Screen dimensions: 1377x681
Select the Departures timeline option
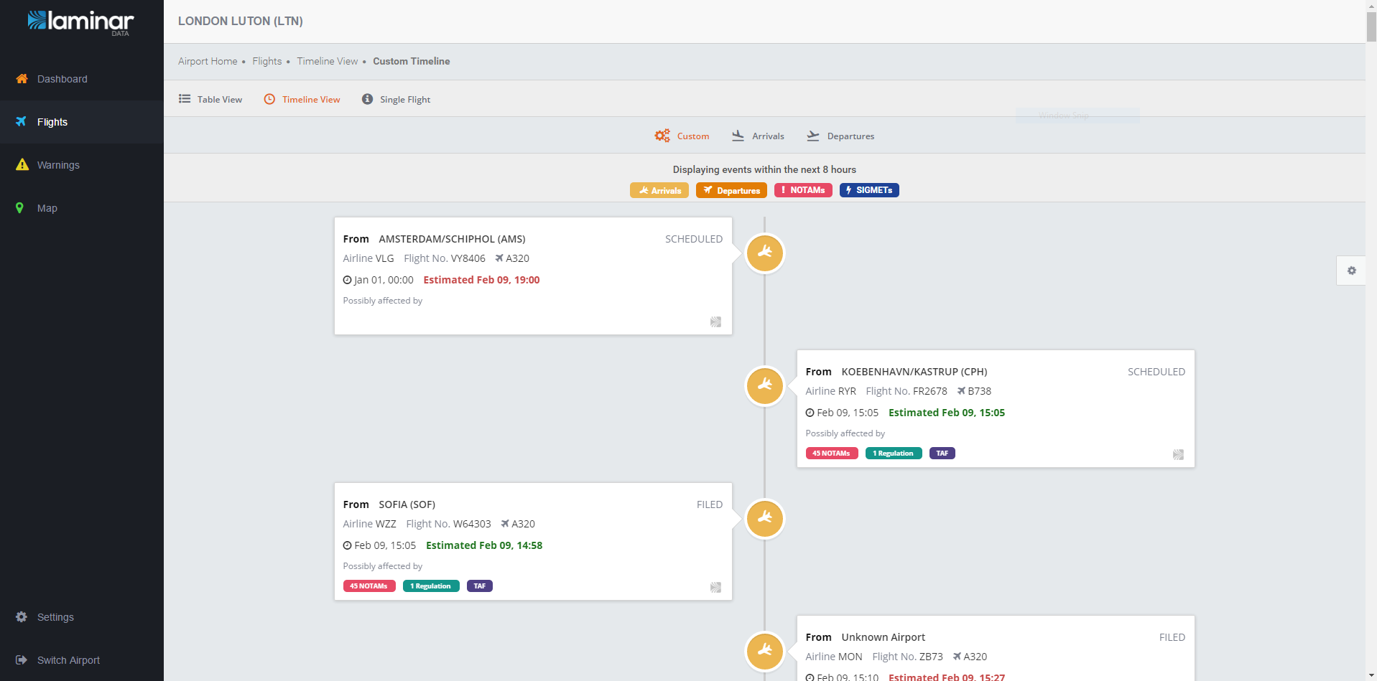click(x=840, y=136)
